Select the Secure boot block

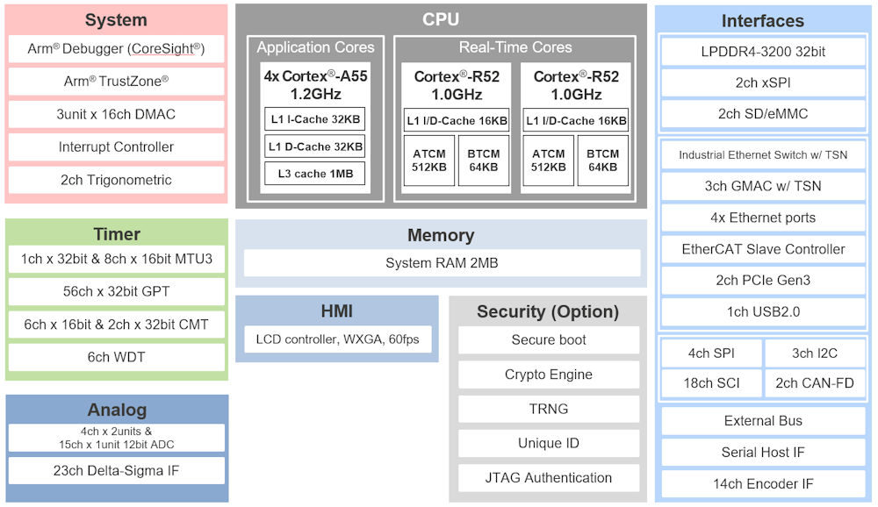tap(549, 340)
